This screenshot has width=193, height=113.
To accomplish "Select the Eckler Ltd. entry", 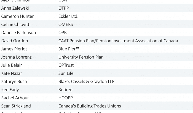I will 68,16.
